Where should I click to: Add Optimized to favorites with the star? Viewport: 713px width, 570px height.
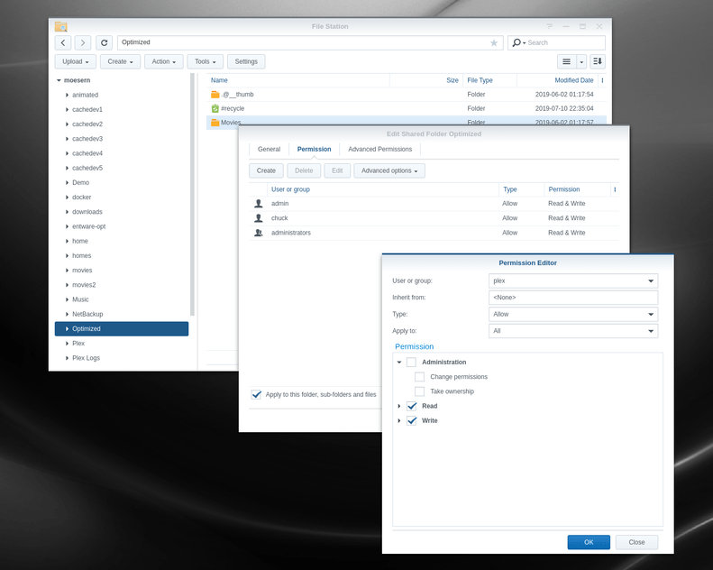(494, 42)
